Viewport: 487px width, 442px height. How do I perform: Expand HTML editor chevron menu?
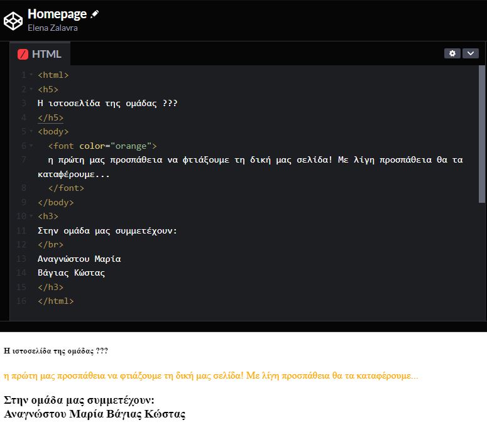tap(471, 53)
